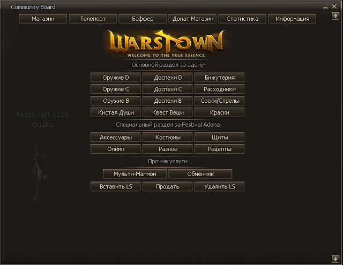
Task: Open the Рецепты section
Action: pos(219,149)
